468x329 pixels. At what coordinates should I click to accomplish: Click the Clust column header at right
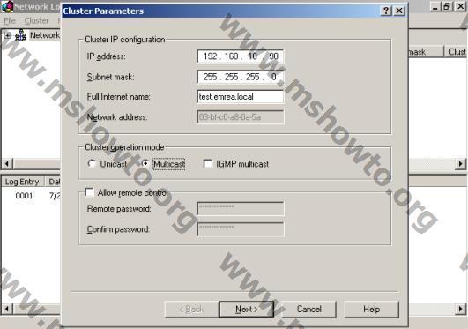[456, 52]
